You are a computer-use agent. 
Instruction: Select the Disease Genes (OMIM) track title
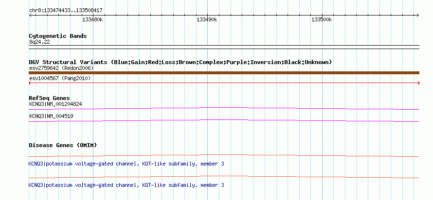tap(63, 145)
